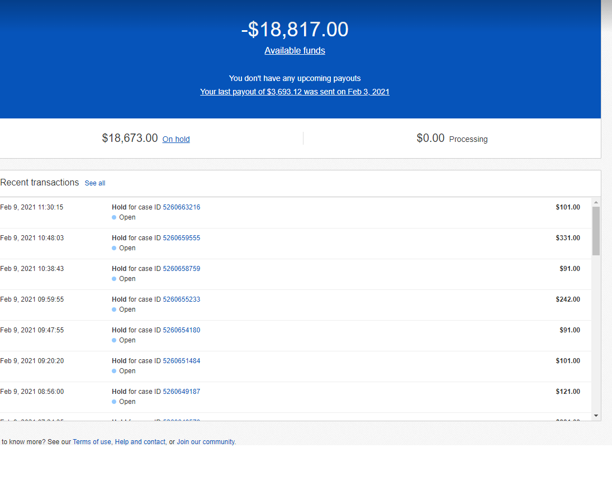Open case ID 5260654180

182,330
